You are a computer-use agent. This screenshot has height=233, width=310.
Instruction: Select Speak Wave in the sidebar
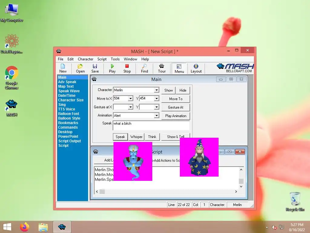click(x=69, y=91)
